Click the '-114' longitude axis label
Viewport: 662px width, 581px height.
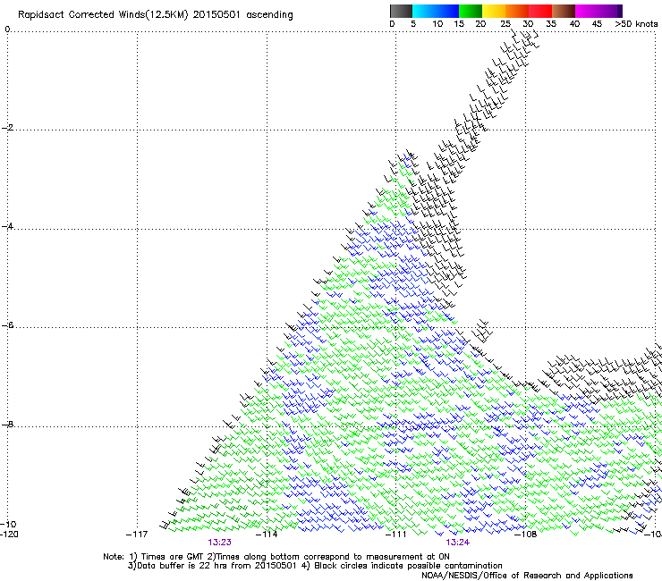[x=267, y=535]
